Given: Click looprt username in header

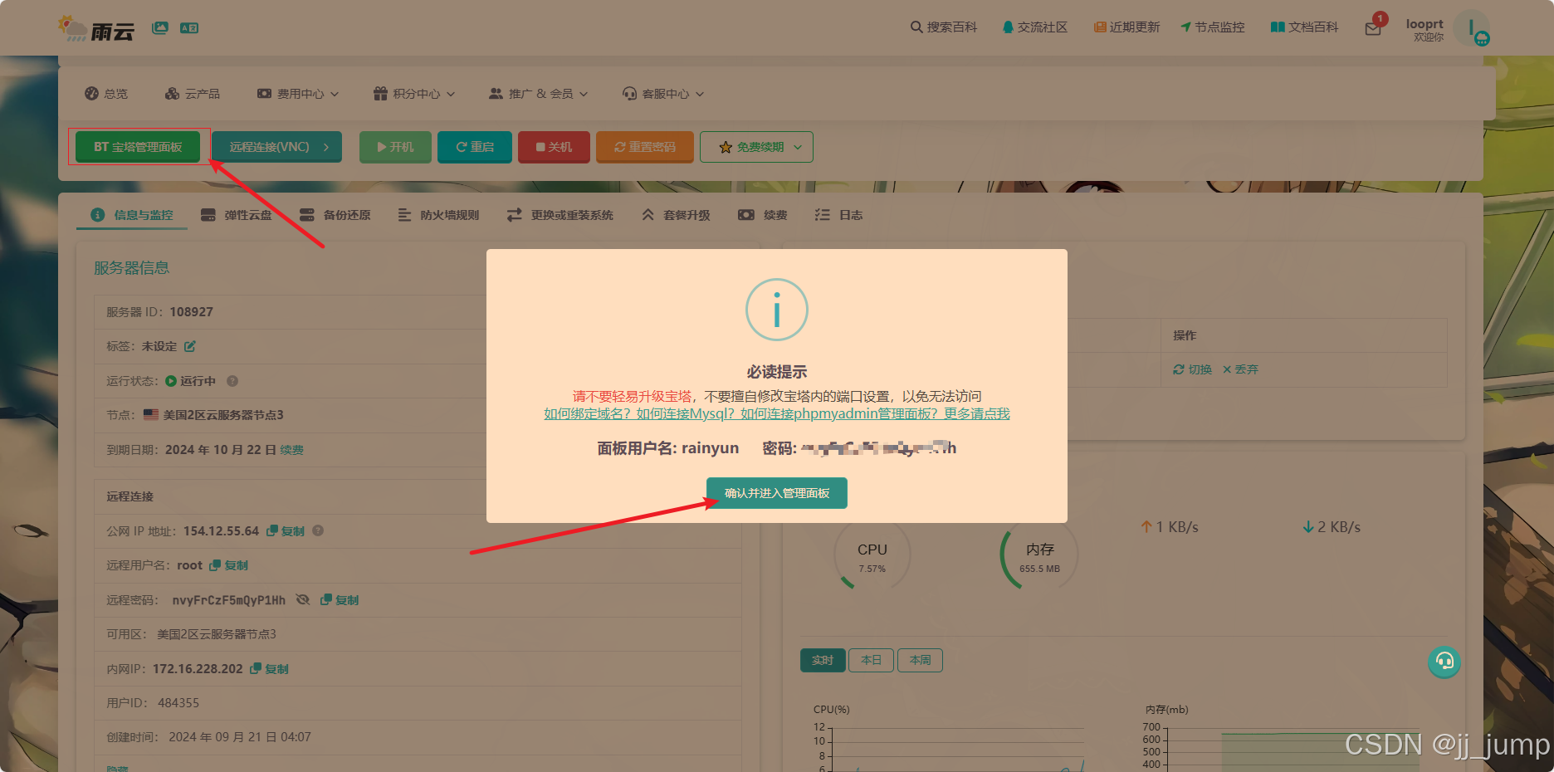Looking at the screenshot, I should point(1424,24).
